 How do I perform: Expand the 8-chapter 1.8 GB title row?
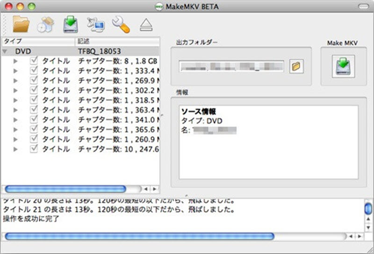pos(15,61)
